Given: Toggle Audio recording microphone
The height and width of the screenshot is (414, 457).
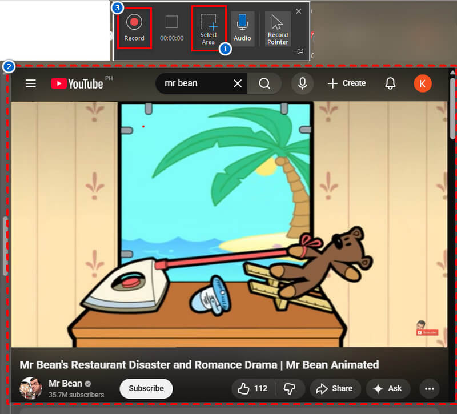Looking at the screenshot, I should pyautogui.click(x=242, y=28).
